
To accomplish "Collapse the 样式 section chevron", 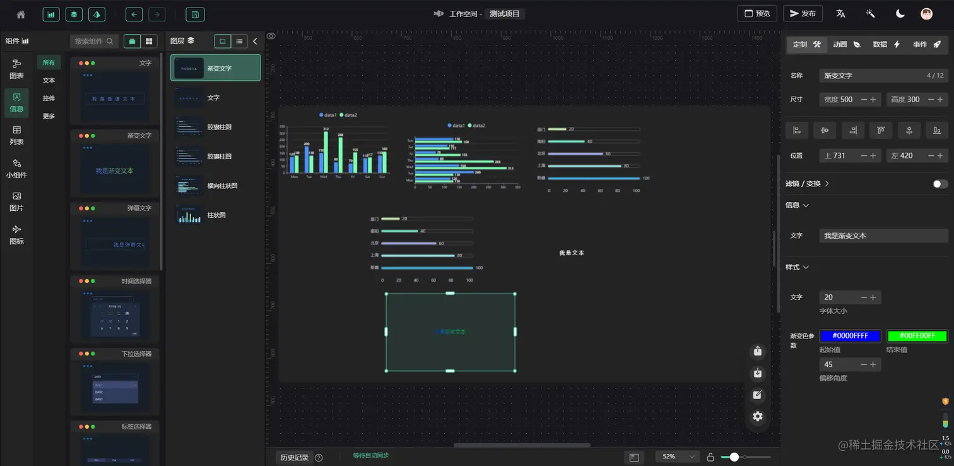I will [x=806, y=267].
